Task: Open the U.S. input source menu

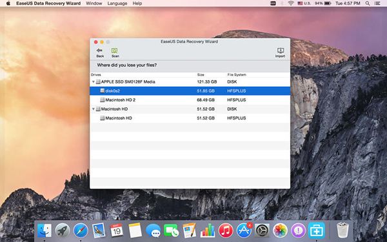Action: (304, 3)
